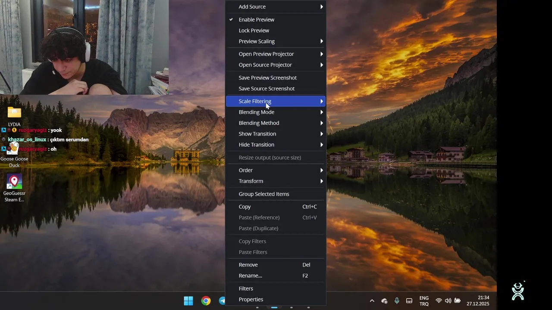
Task: Choose Group Selected Items
Action: point(276,194)
